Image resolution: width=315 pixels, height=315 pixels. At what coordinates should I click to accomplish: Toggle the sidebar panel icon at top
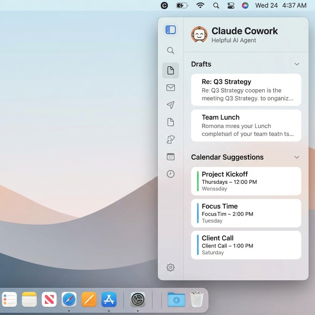[x=171, y=30]
